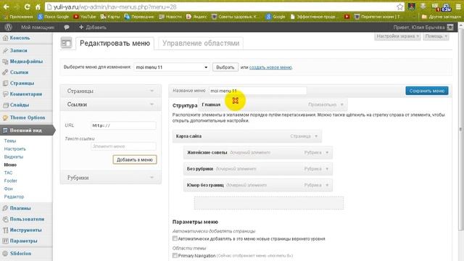Open comments bubble in admin bar
464x261 pixels.
[x=67, y=28]
